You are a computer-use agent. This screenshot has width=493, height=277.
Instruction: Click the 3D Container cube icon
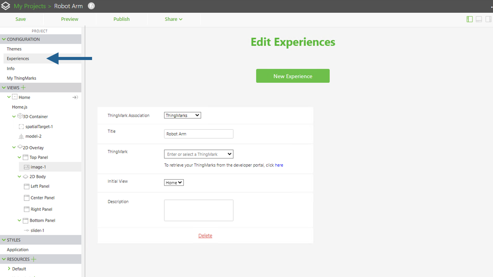coord(20,116)
